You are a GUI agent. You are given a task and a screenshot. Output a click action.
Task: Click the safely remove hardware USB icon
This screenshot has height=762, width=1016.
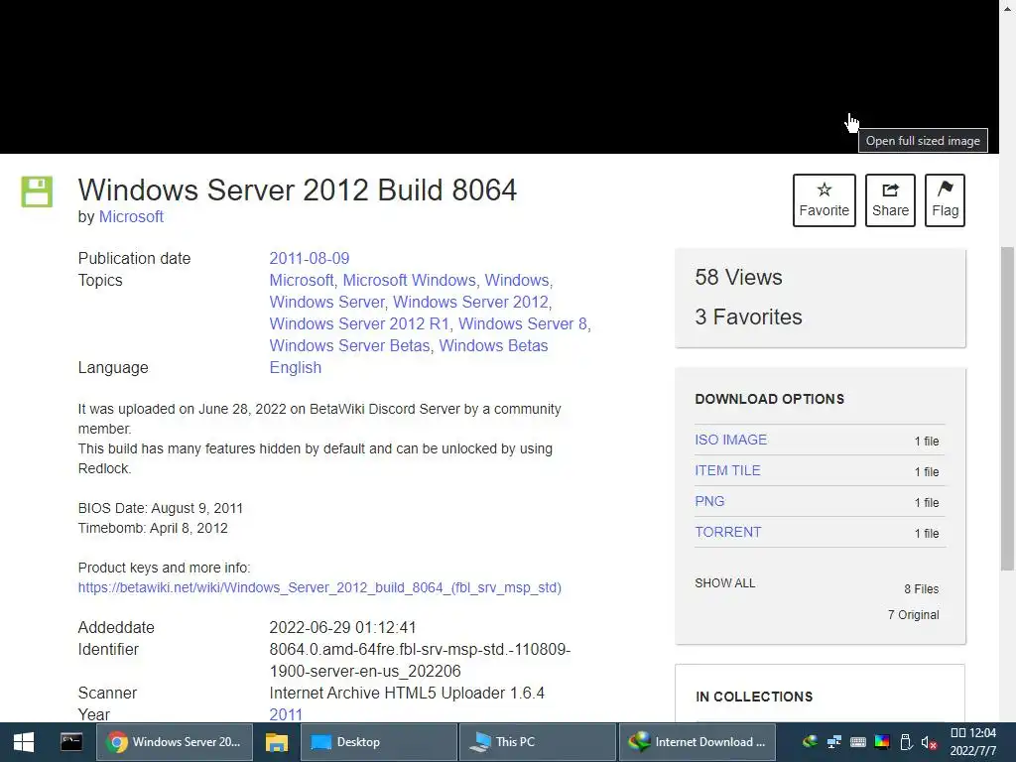[x=906, y=742]
